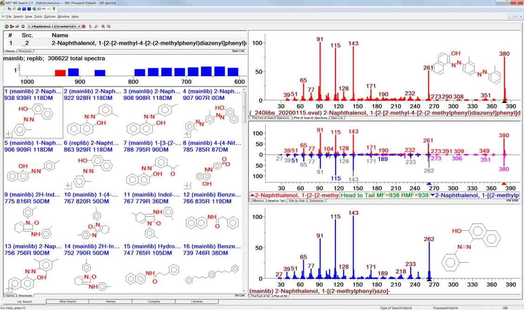Open the search spectrum name dropdown
The height and width of the screenshot is (310, 524).
(x=79, y=26)
